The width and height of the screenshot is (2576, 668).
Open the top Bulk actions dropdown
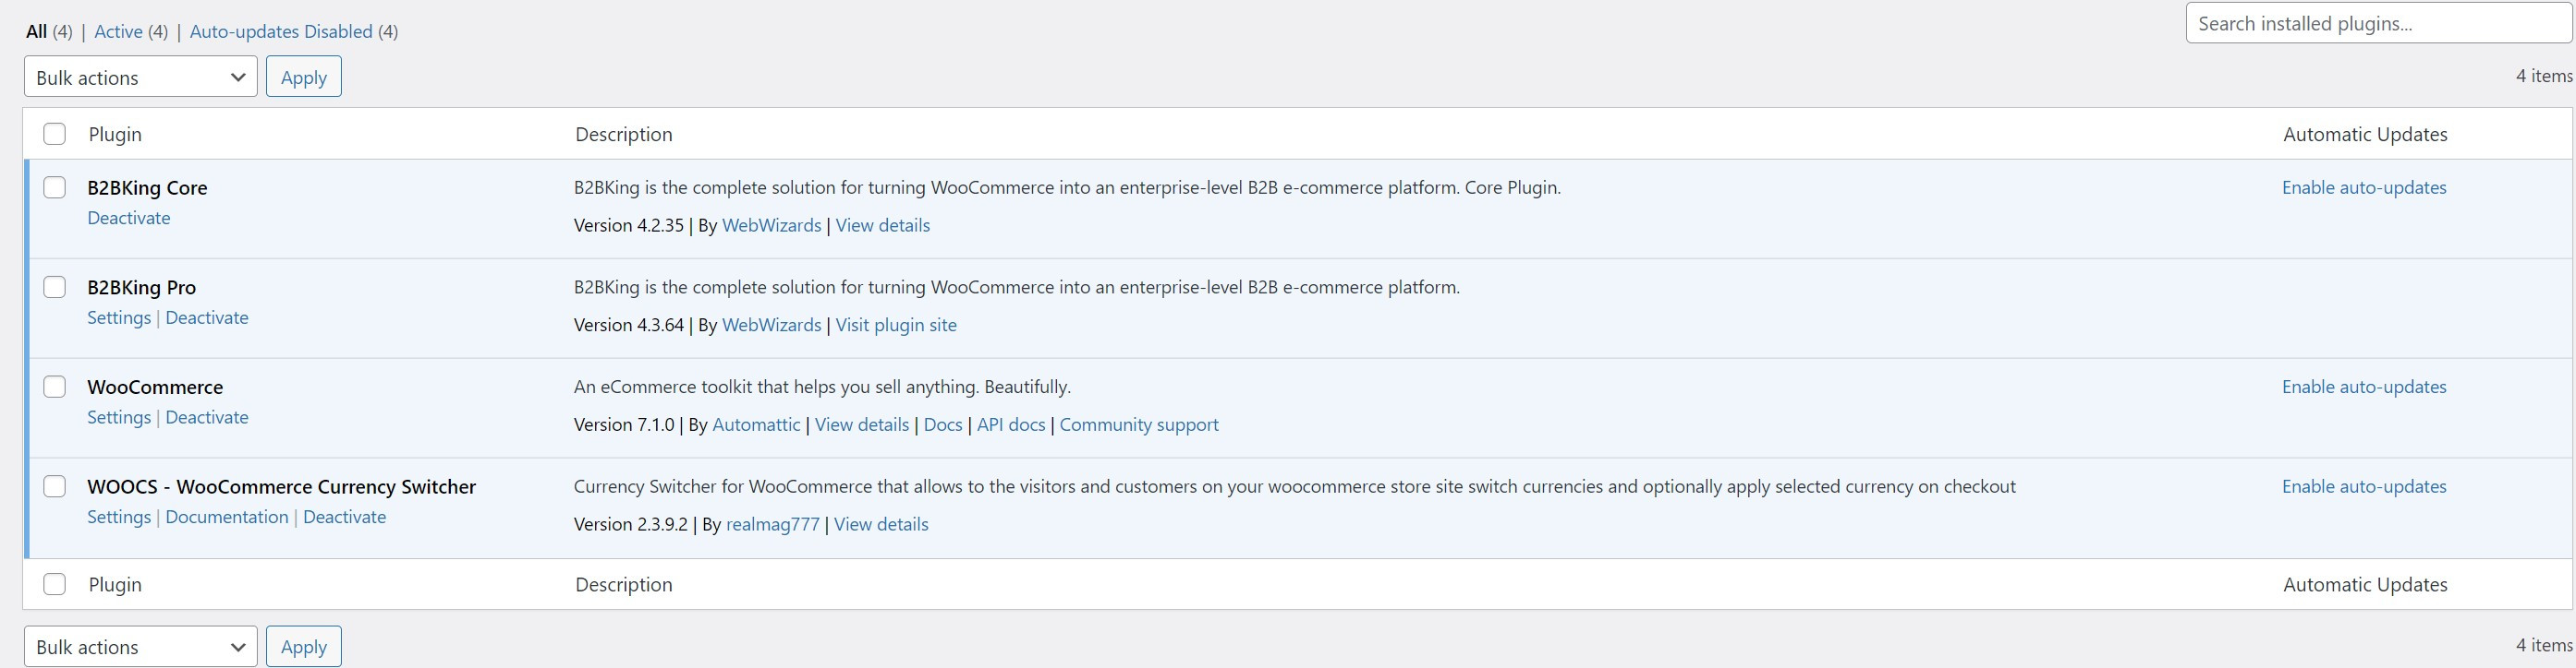pos(140,77)
